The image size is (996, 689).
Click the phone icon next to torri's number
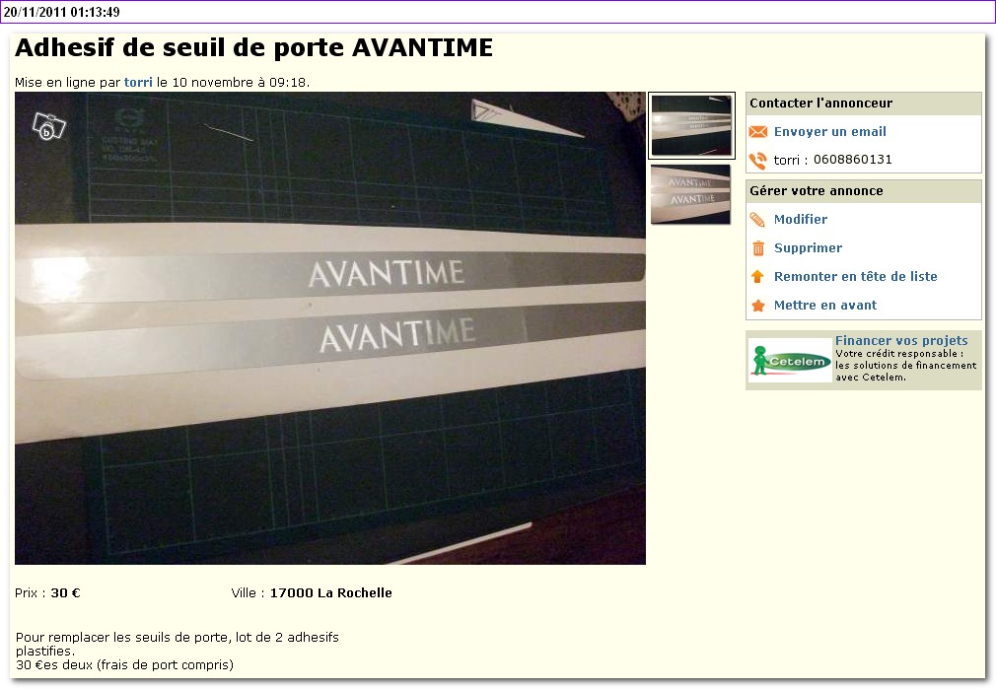click(x=757, y=160)
